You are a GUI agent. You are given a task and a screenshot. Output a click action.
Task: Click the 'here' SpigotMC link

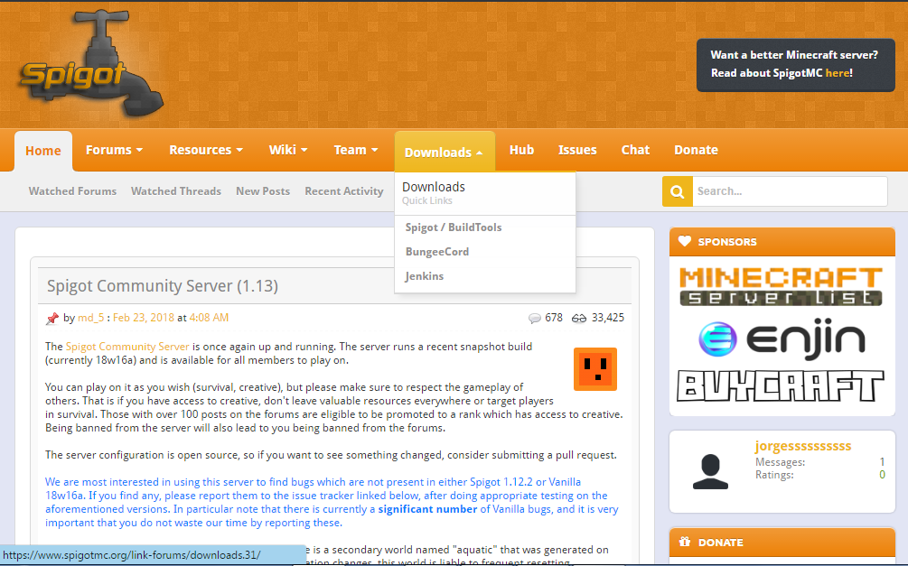pyautogui.click(x=838, y=73)
